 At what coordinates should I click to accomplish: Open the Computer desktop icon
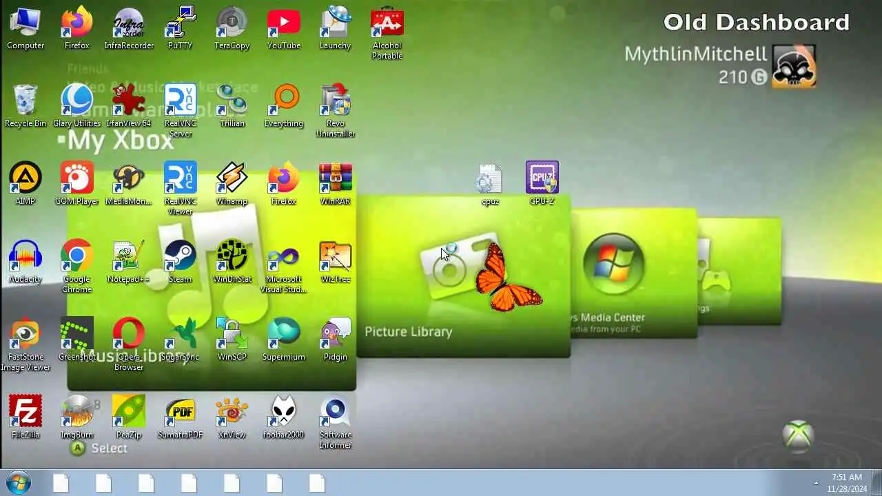tap(25, 29)
